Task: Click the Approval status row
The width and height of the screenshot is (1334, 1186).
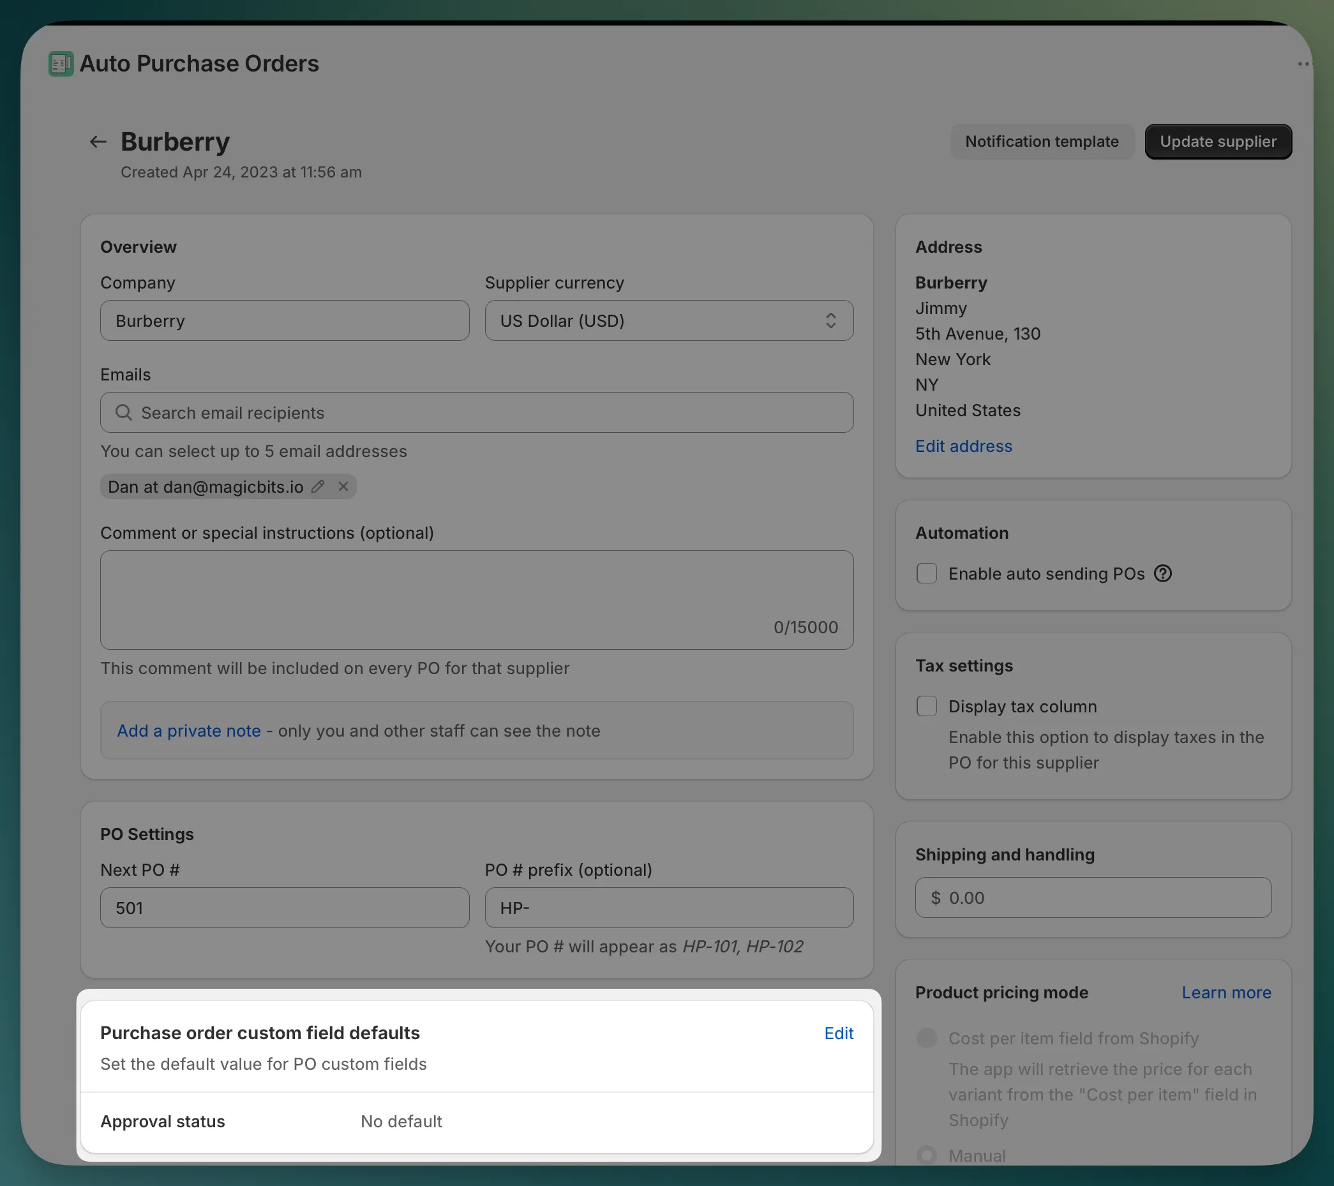Action: pos(477,1122)
